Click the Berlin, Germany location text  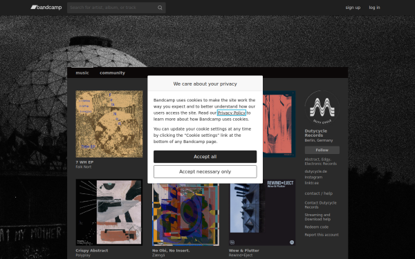(x=319, y=140)
